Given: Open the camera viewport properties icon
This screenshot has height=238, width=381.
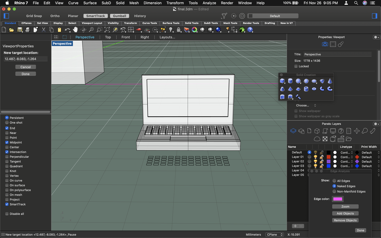Looking at the screenshot, I should coord(325,44).
